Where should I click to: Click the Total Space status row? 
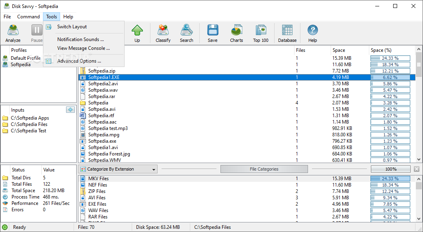39,191
